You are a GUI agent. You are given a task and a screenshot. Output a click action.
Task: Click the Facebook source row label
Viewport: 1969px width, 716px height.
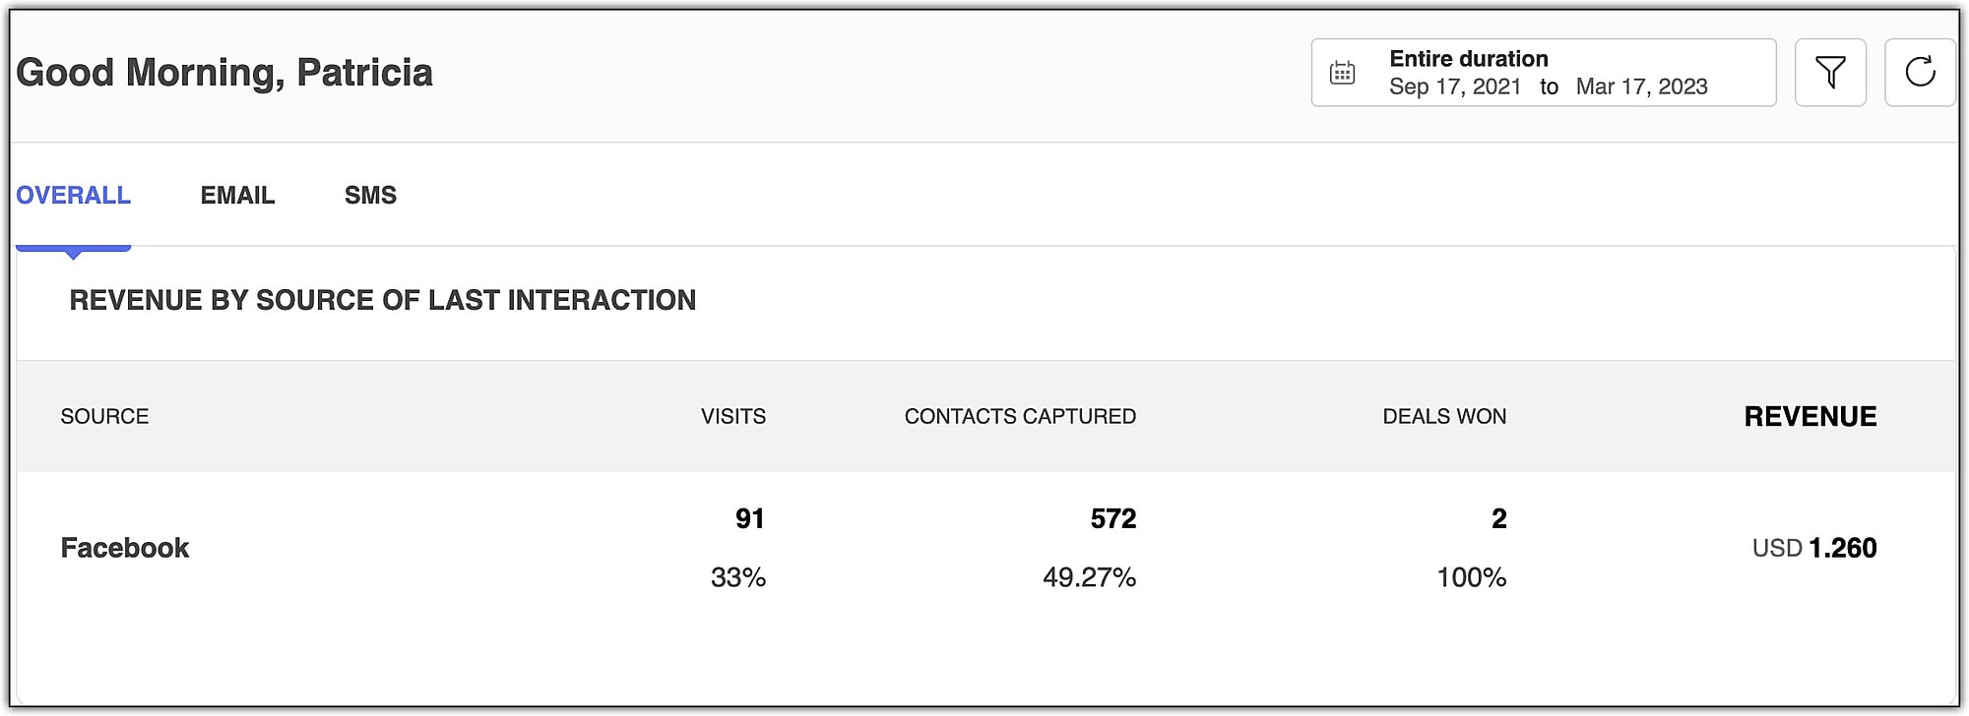point(125,548)
